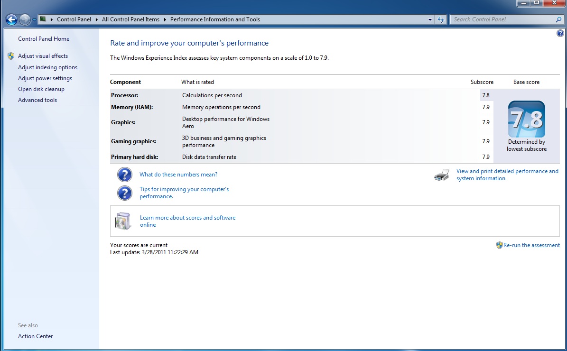Open 'Adjust visual effects' in sidebar
Screen dimensions: 567x351
43,56
